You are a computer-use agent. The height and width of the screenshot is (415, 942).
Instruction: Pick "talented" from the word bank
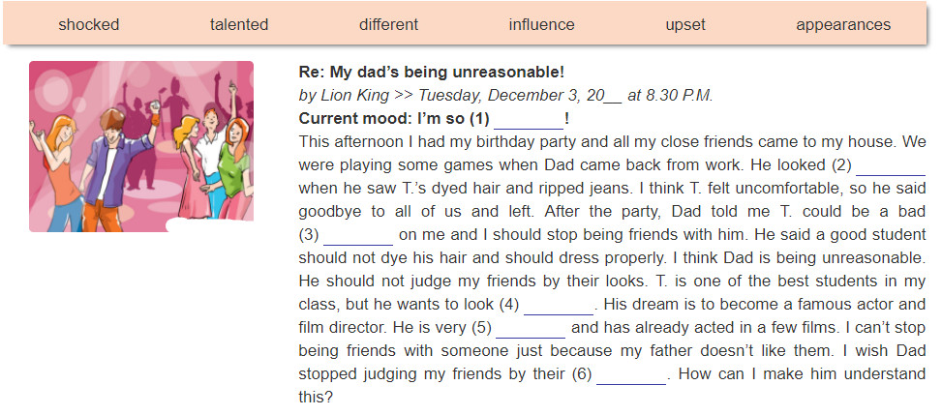pyautogui.click(x=239, y=24)
